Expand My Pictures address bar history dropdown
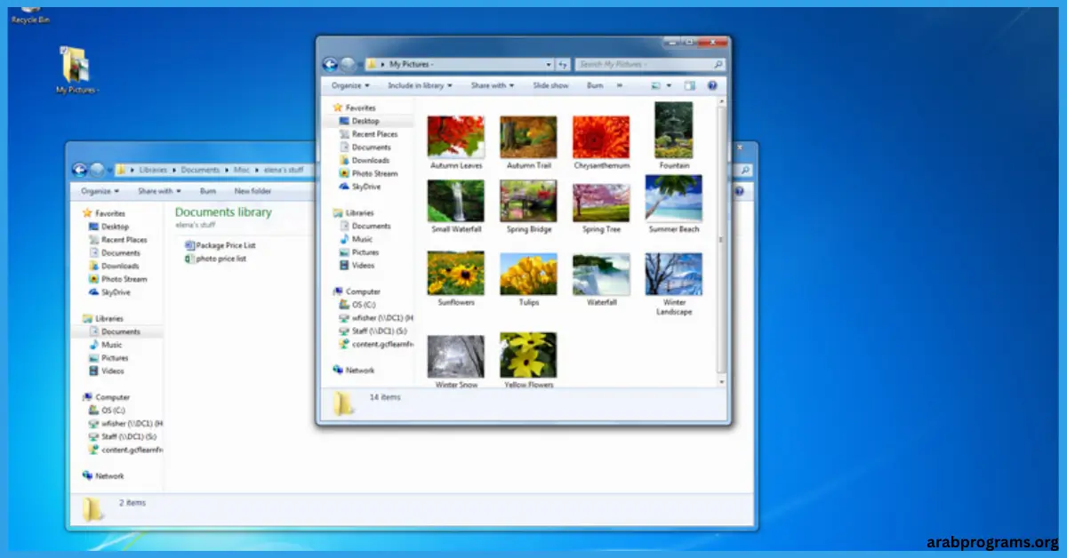The image size is (1067, 558). 549,64
